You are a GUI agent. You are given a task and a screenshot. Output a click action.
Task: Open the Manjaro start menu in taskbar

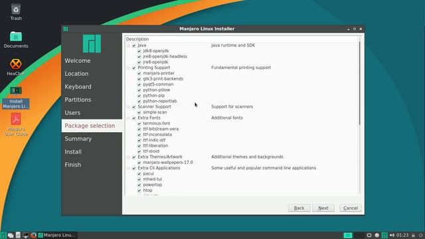point(3,235)
